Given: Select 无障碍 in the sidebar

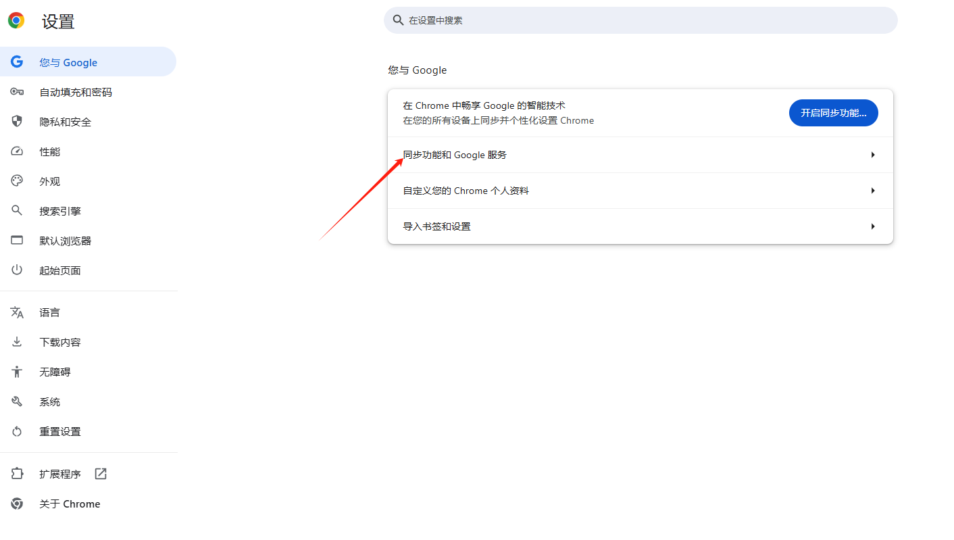Looking at the screenshot, I should point(88,372).
